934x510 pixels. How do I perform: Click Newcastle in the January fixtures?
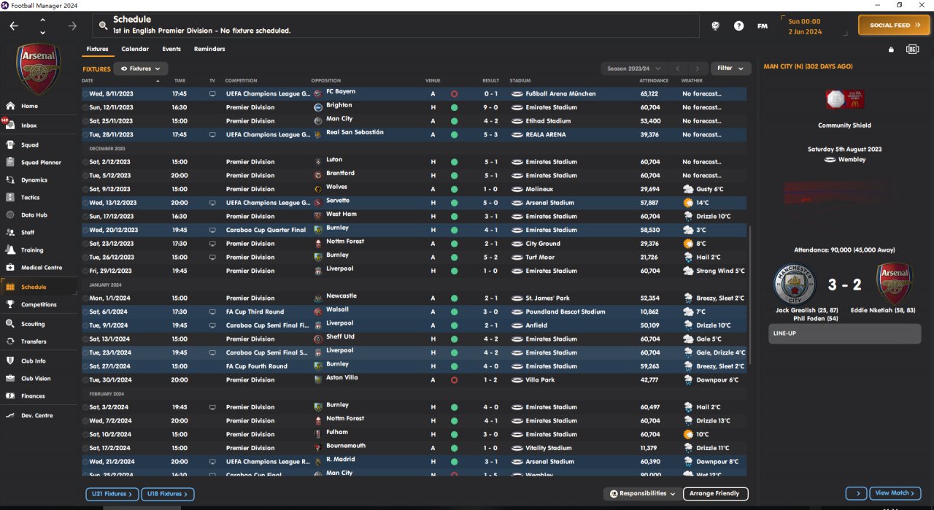point(341,296)
